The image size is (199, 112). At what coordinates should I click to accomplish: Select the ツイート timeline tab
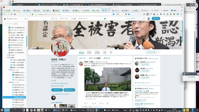pyautogui.click(x=82, y=58)
